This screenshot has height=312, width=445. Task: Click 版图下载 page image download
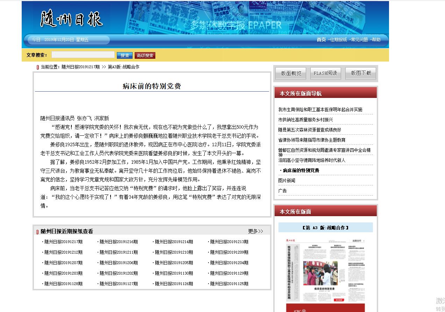pyautogui.click(x=361, y=73)
